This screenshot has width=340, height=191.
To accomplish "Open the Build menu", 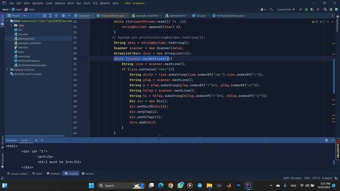I will point(71,3).
